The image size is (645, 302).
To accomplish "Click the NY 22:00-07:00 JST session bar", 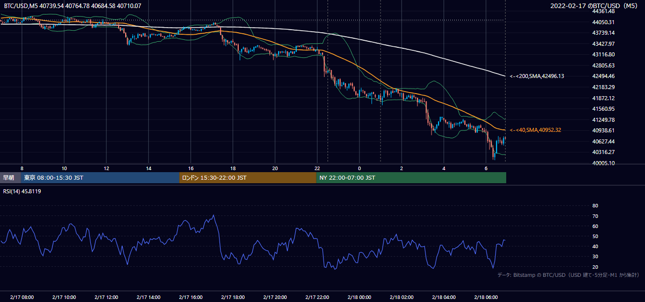I will click(411, 178).
